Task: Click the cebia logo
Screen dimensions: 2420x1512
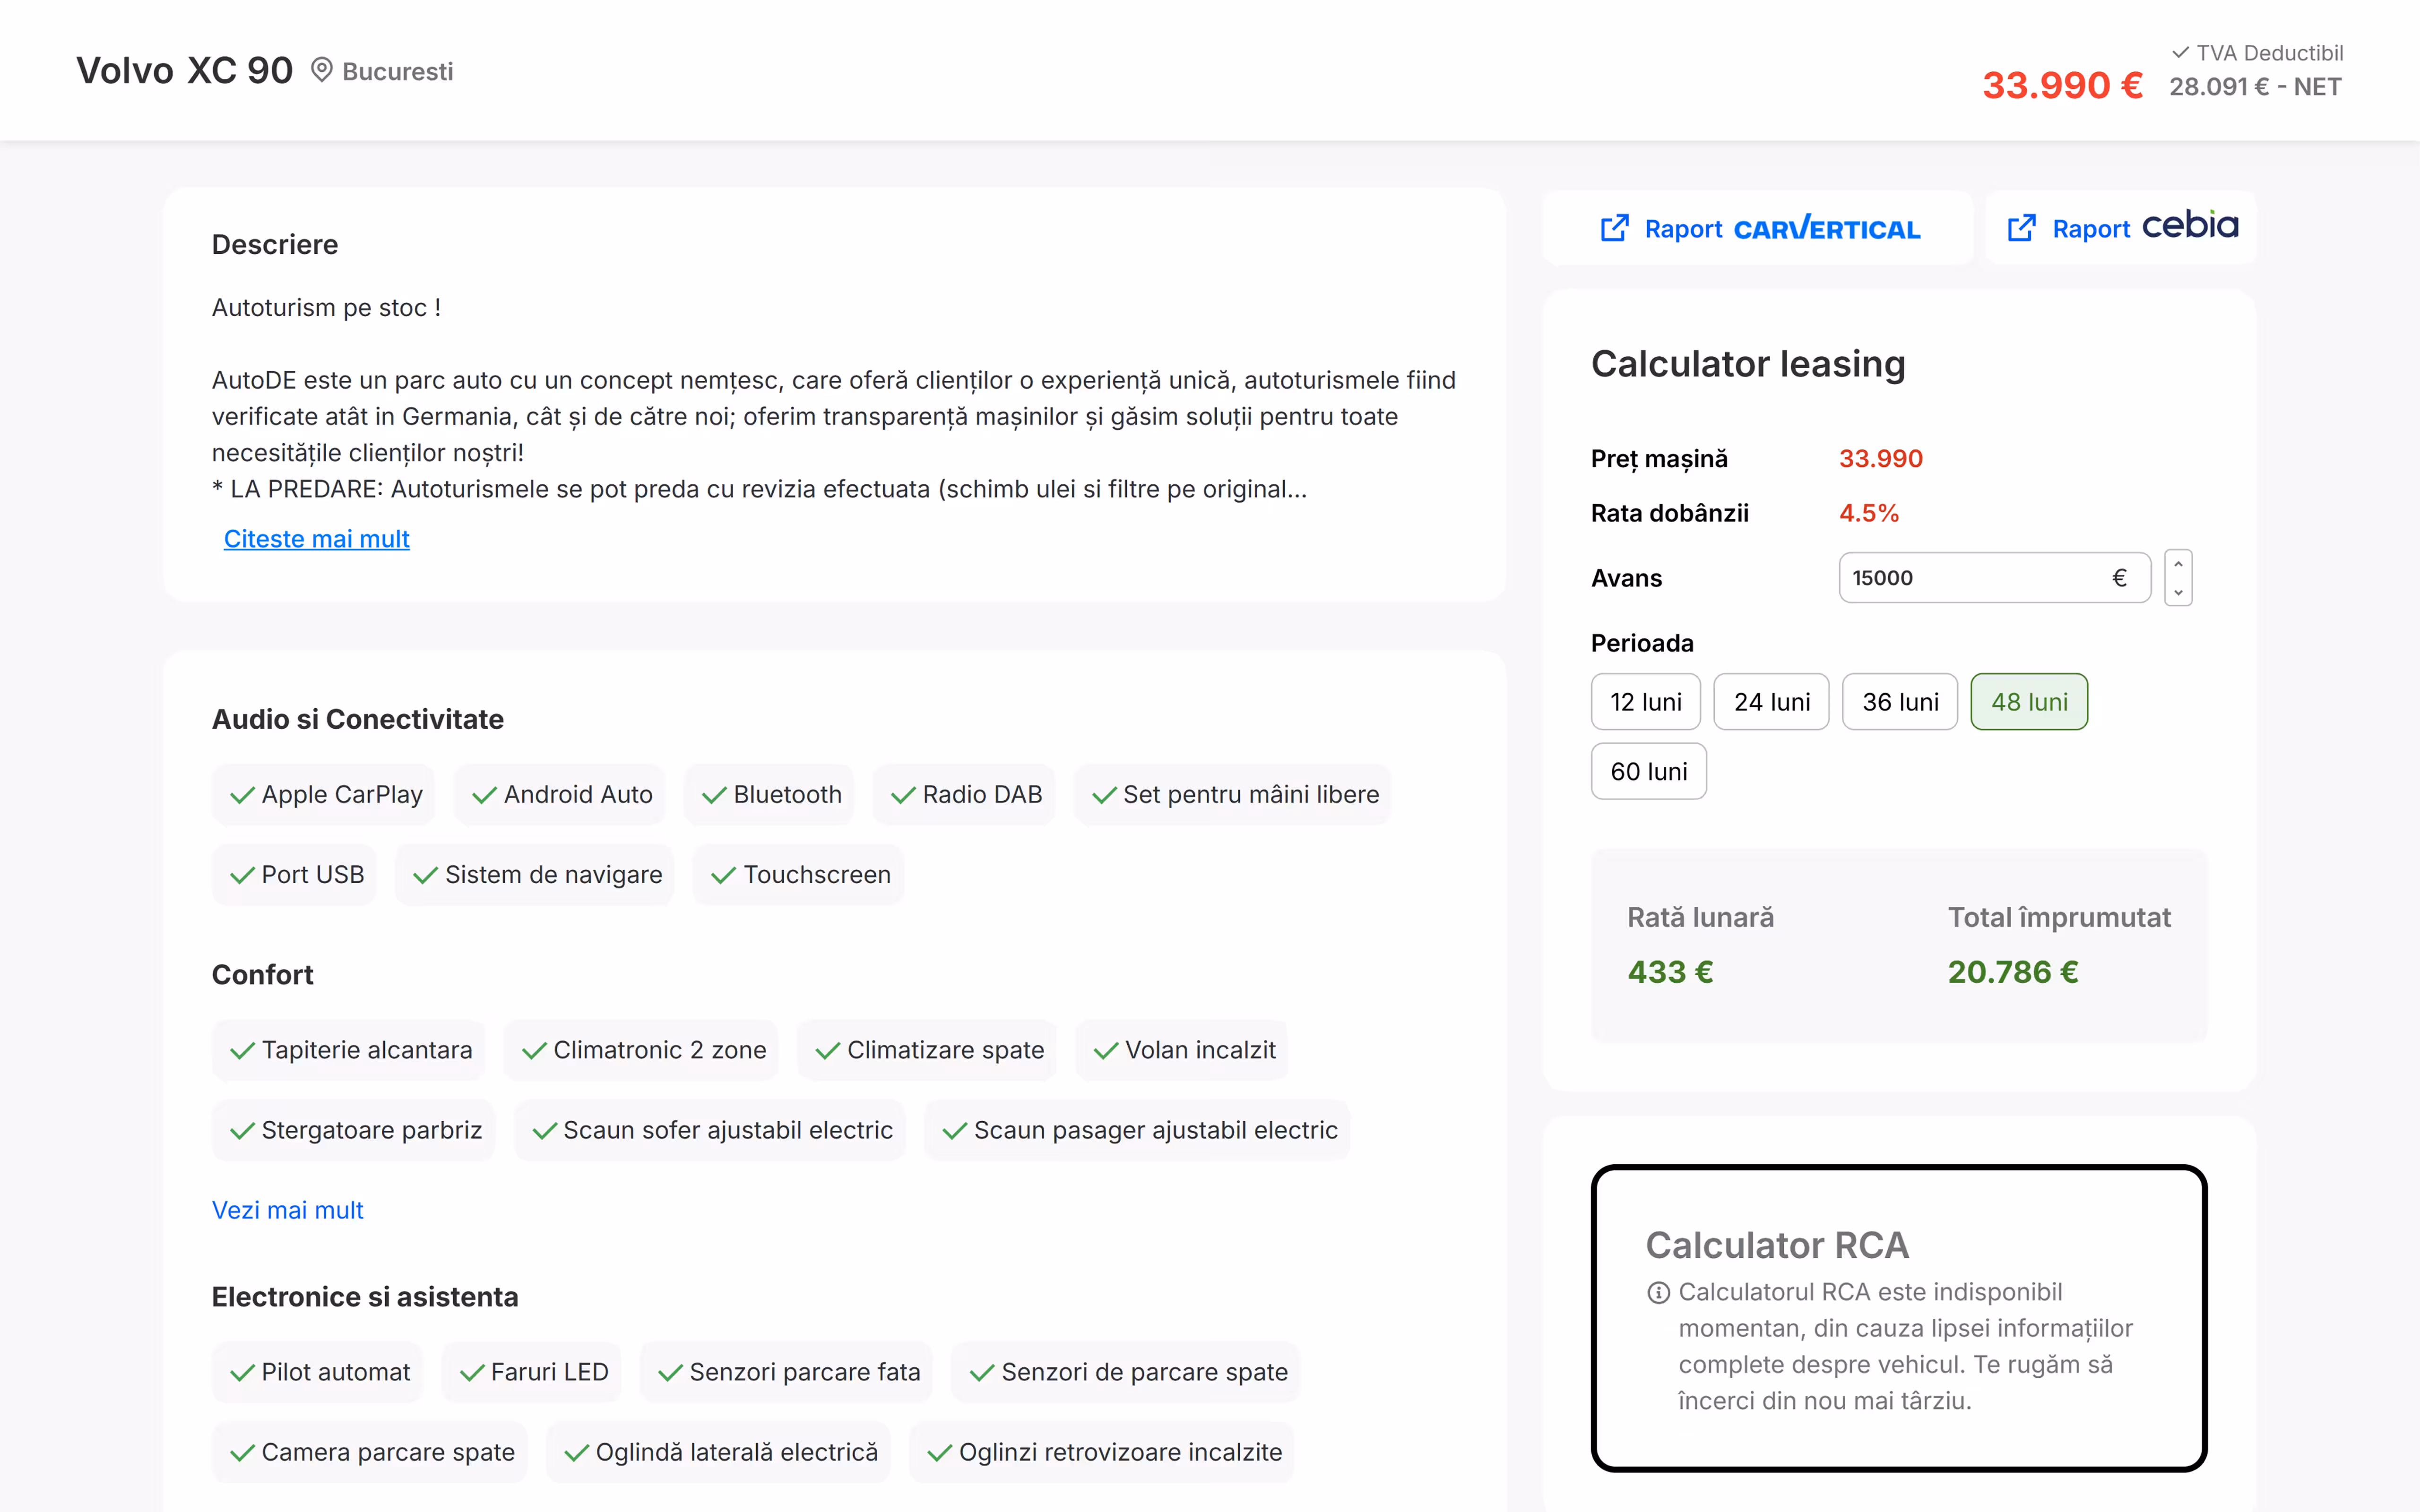Action: pos(2190,226)
